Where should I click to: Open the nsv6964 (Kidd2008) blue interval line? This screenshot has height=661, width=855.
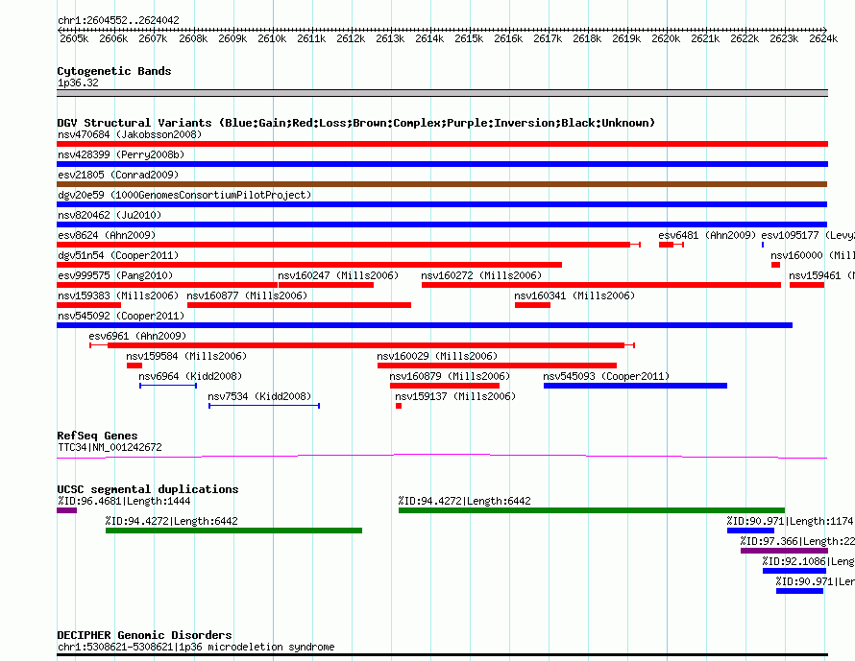tap(168, 386)
